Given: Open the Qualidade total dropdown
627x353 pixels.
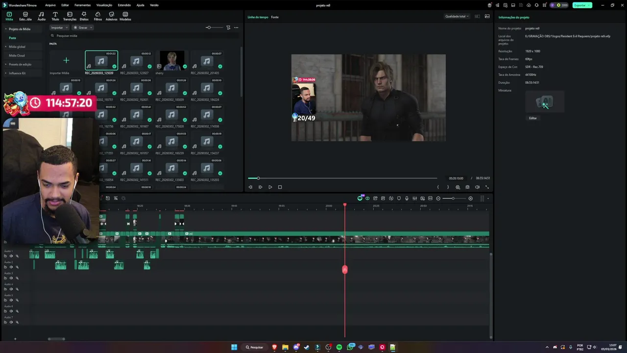Looking at the screenshot, I should (457, 16).
